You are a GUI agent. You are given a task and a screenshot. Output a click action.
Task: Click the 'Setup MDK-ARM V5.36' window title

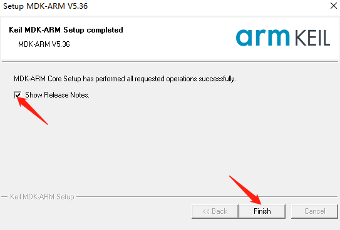(45, 6)
